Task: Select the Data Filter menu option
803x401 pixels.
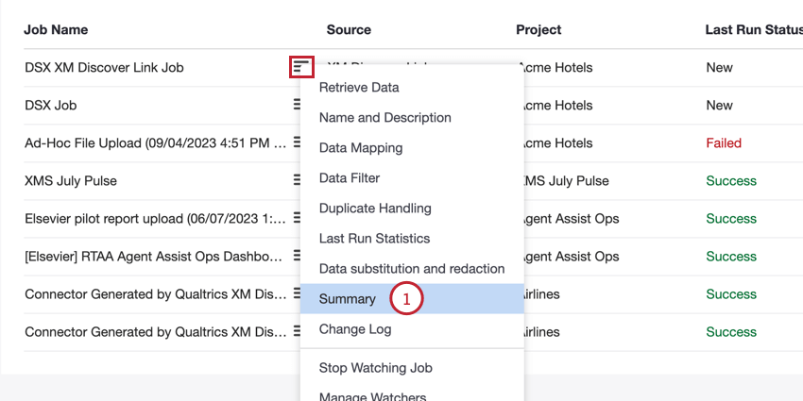Action: (x=350, y=178)
